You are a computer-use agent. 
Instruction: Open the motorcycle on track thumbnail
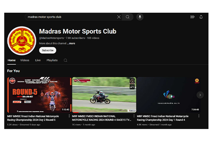tap(104, 95)
